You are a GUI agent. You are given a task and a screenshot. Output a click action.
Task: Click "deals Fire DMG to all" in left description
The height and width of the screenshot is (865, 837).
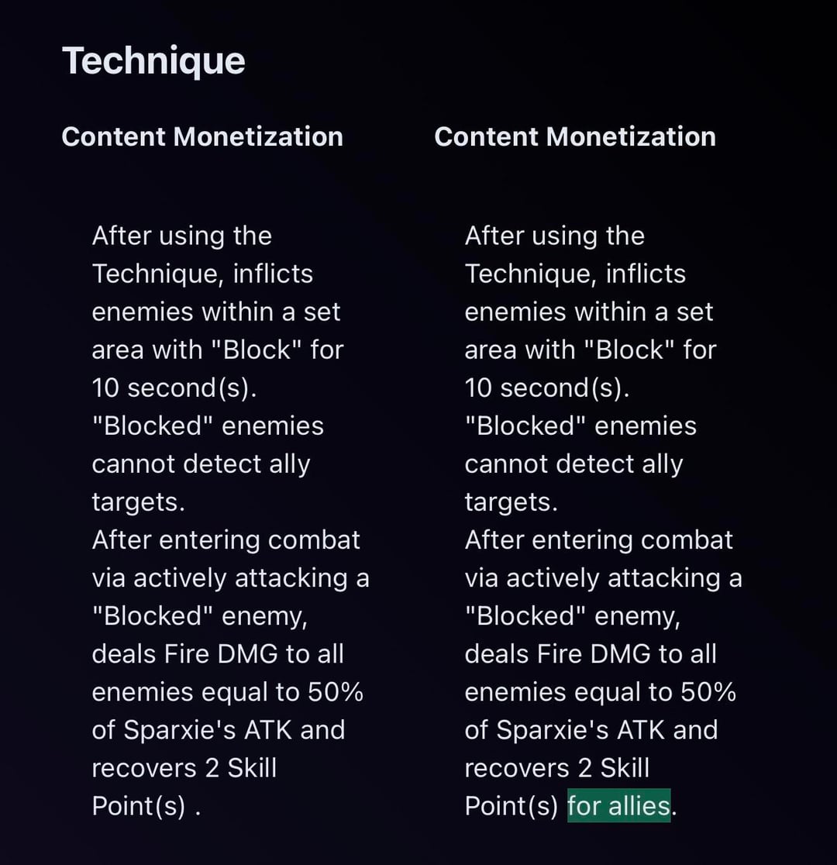click(x=218, y=653)
